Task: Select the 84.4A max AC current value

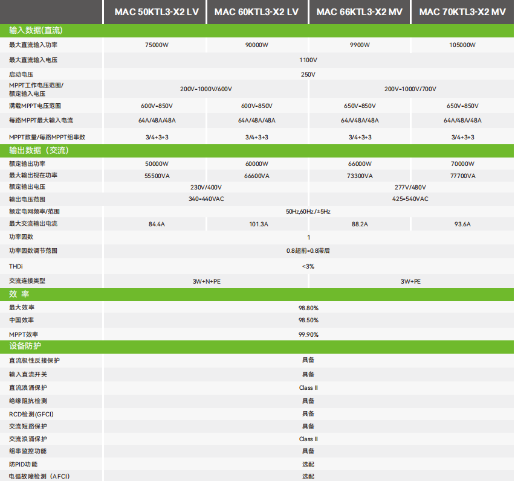Action: coord(157,225)
